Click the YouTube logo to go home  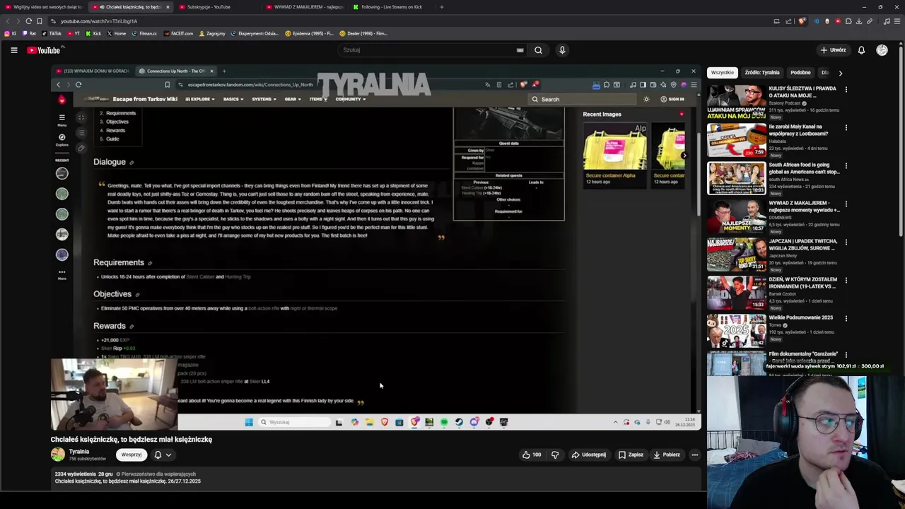[x=45, y=50]
